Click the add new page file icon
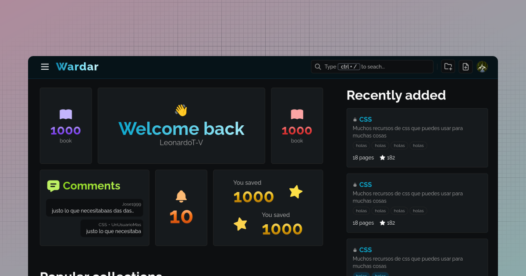The width and height of the screenshot is (526, 276). (466, 67)
